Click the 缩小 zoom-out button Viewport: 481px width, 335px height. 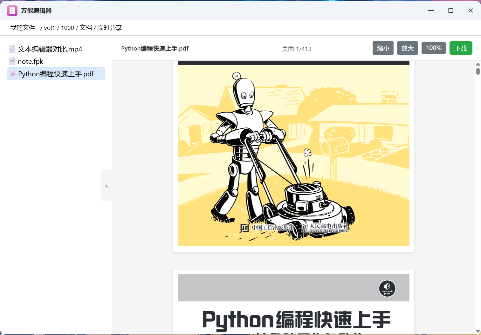tap(383, 48)
